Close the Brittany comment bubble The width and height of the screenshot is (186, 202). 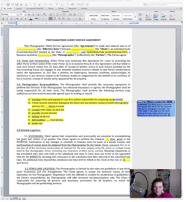coord(173,102)
